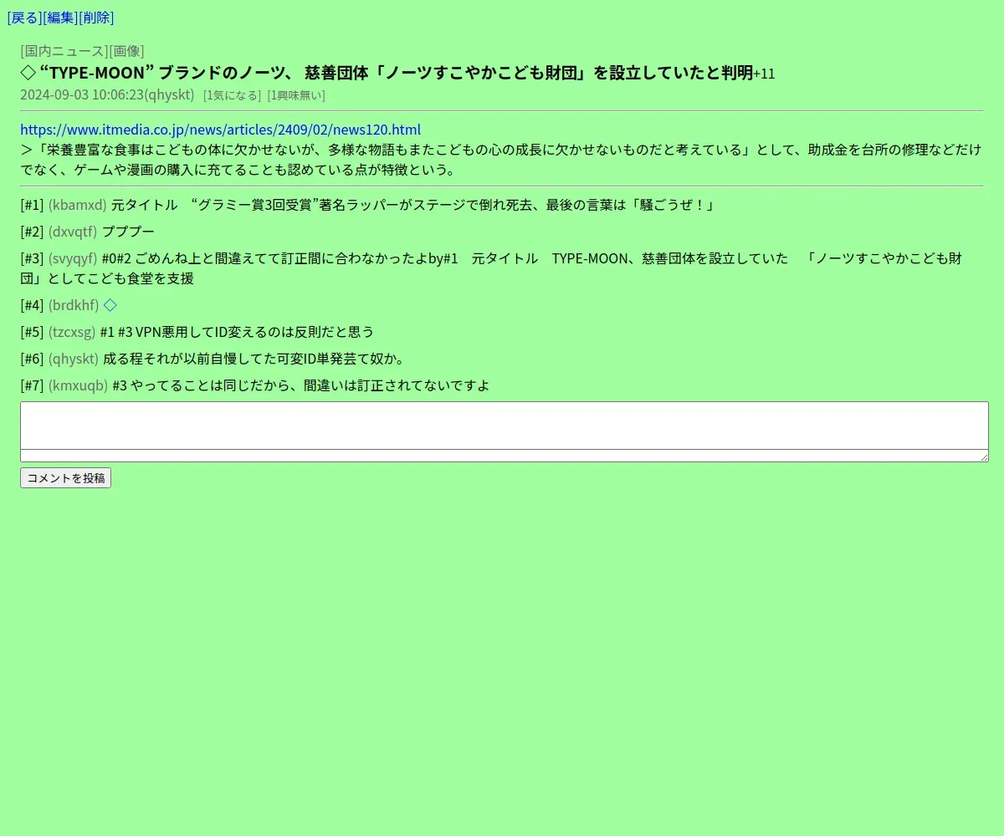Select comment number [#4]
The width and height of the screenshot is (1004, 836).
tap(32, 305)
